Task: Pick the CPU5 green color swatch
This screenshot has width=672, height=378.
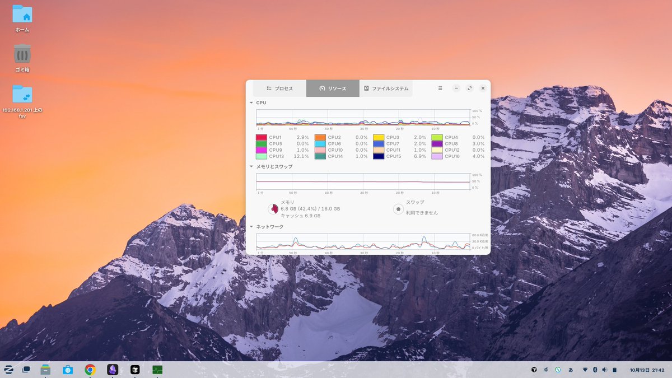Action: coord(262,144)
